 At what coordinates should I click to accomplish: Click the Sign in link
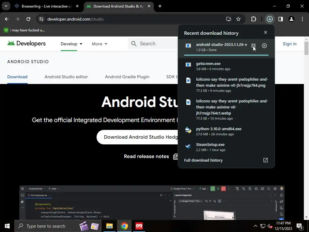tap(289, 44)
